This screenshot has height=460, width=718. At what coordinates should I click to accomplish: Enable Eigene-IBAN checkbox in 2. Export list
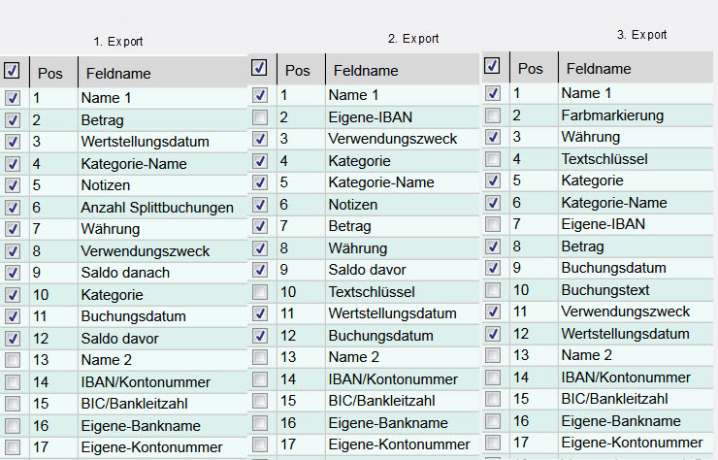259,117
